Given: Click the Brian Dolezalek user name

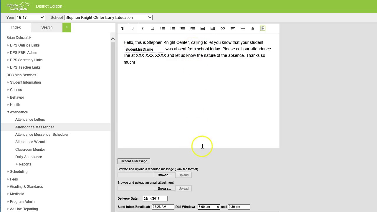Looking at the screenshot, I should coord(19,38).
